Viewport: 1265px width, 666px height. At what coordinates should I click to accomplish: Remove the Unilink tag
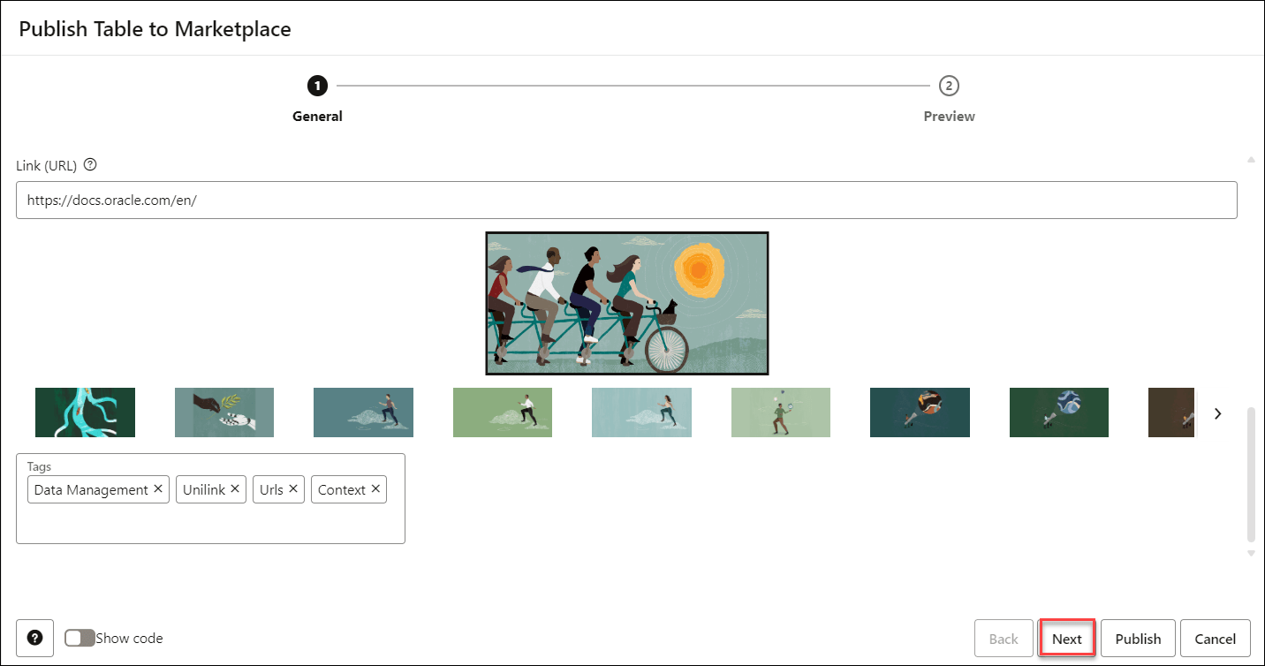235,488
